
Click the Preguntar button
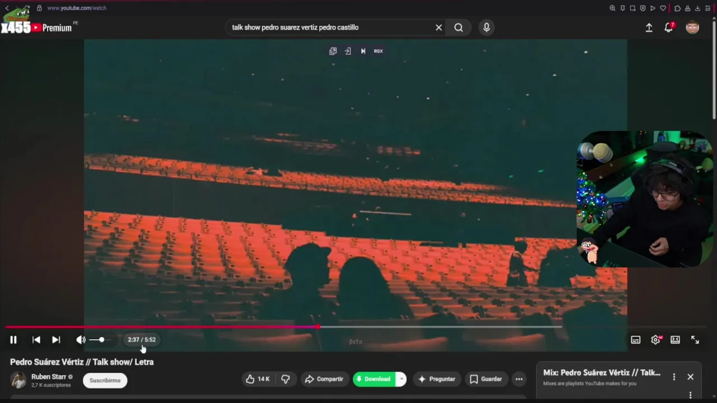(x=437, y=379)
